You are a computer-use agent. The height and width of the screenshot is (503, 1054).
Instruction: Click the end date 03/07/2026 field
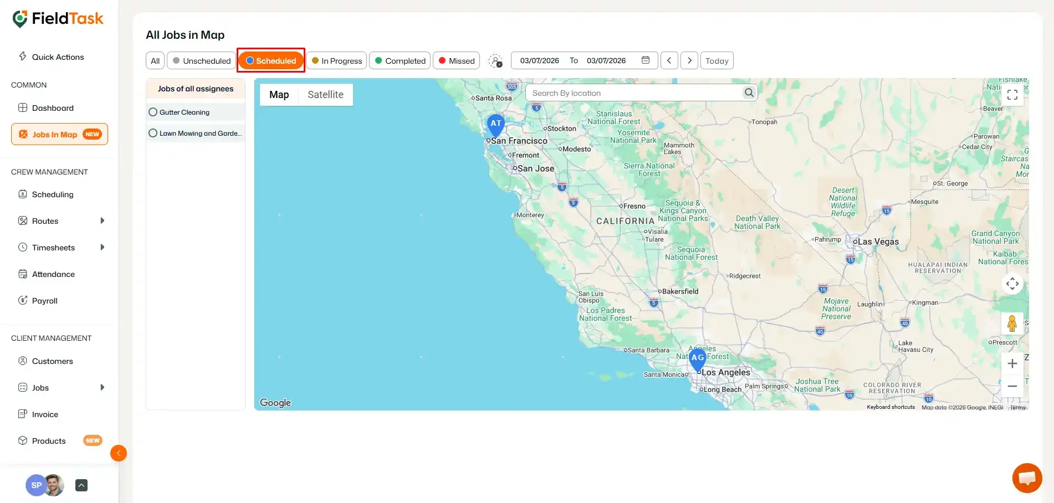(x=606, y=60)
